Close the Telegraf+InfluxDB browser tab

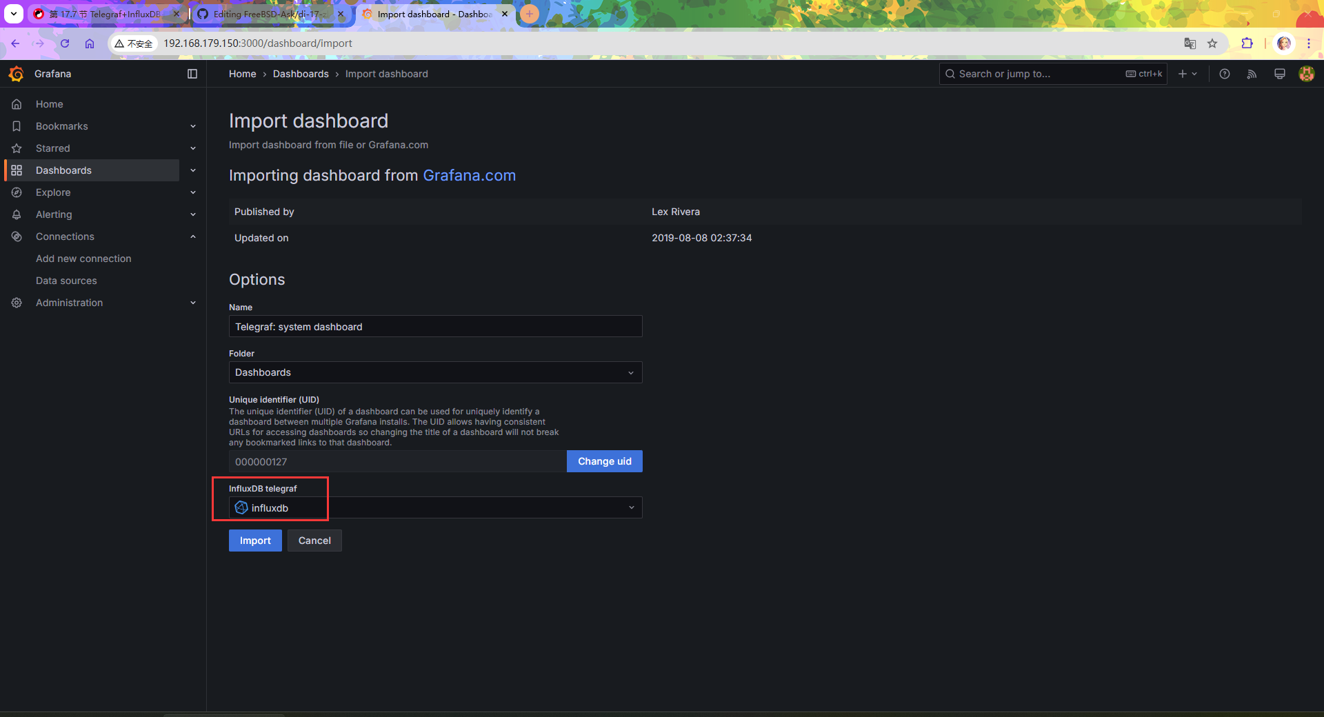[x=177, y=14]
